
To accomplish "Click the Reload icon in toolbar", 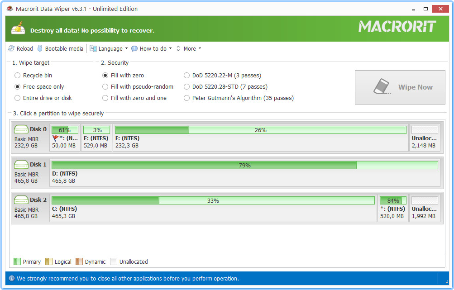I will pos(11,48).
